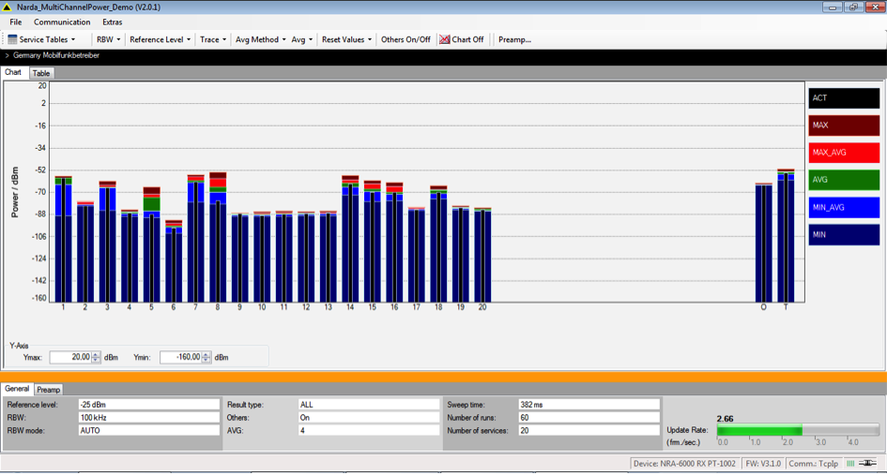The width and height of the screenshot is (887, 474).
Task: Click the Ymax spinner arrows
Action: click(96, 357)
